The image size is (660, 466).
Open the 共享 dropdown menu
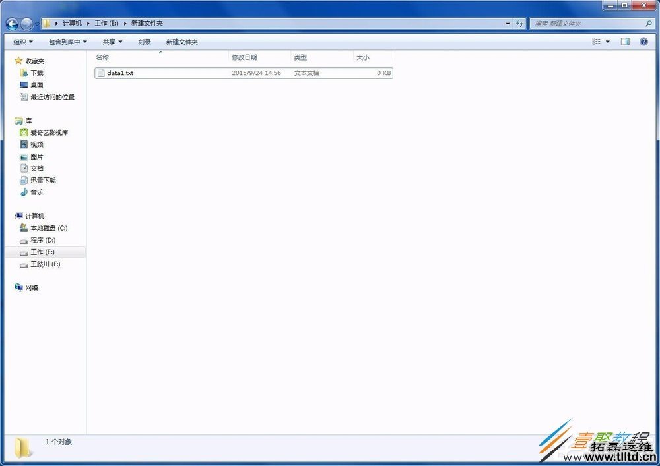pyautogui.click(x=111, y=42)
